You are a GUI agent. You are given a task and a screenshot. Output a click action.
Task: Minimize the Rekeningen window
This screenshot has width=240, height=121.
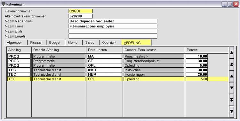[x=224, y=4]
